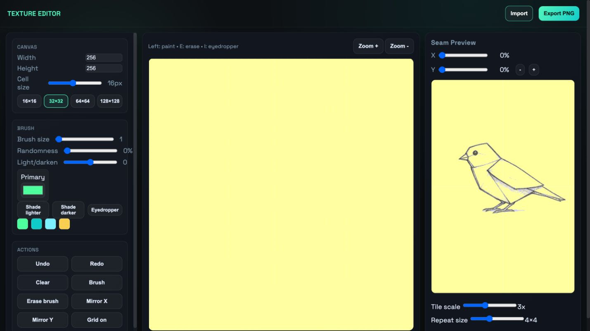
Task: Click the canvas Height input field
Action: [104, 69]
